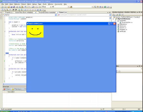Click the New Project toolbar icon

[2, 7]
